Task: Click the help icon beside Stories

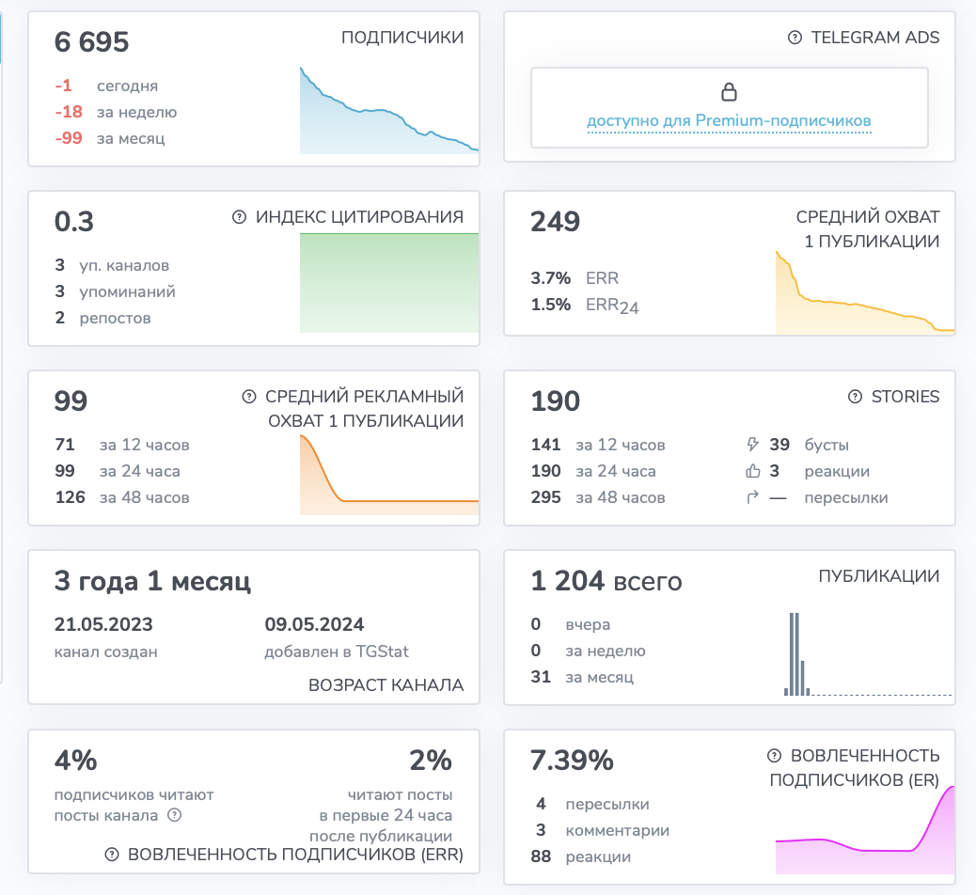Action: (856, 397)
